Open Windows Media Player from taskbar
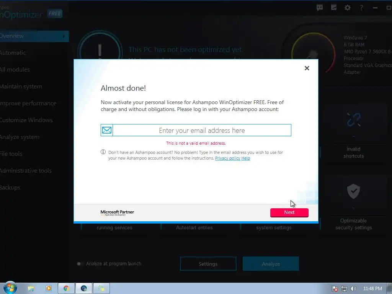The width and height of the screenshot is (392, 294). pos(49,289)
